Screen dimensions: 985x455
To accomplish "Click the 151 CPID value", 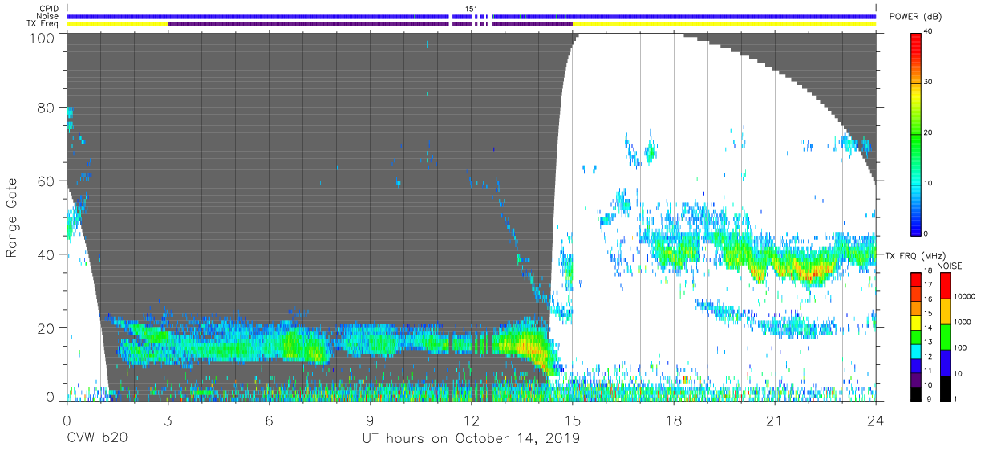I will point(472,9).
